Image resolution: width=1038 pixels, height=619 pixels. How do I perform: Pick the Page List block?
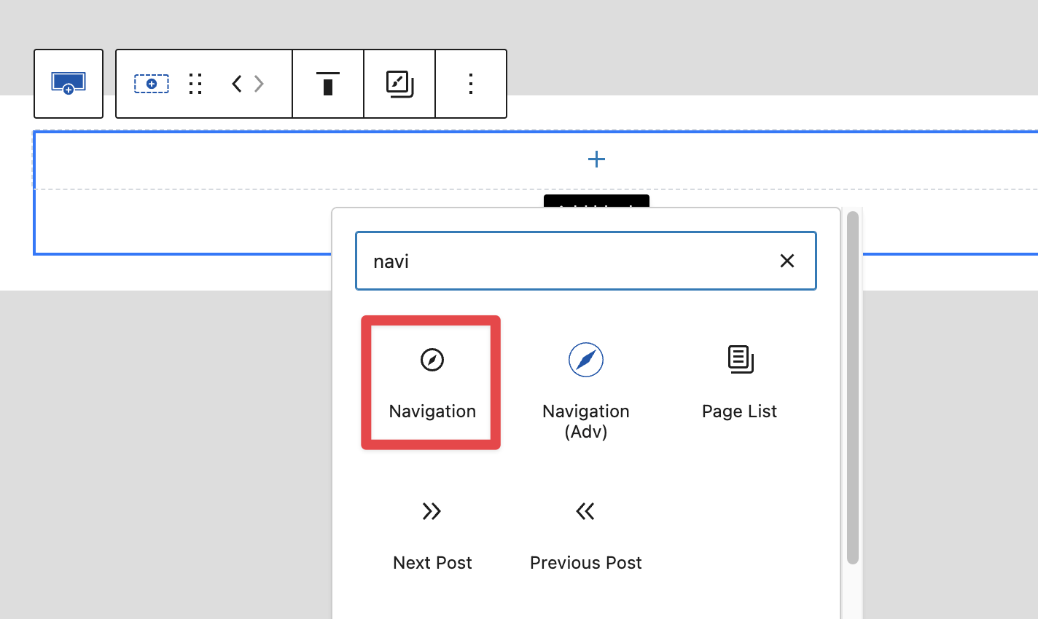tap(739, 382)
